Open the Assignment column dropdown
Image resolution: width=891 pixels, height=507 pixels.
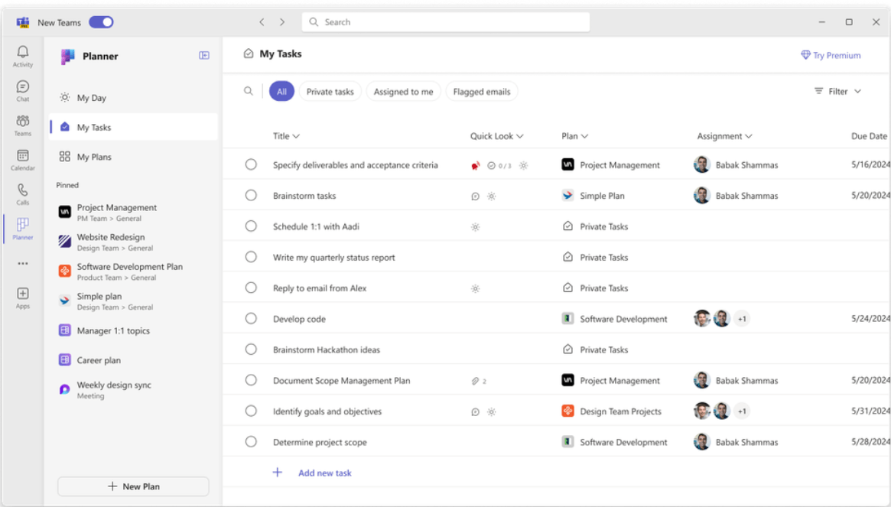(724, 136)
